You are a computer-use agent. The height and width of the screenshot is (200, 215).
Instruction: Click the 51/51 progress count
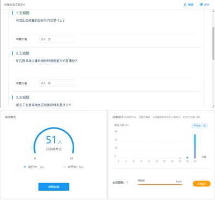pyautogui.click(x=179, y=181)
